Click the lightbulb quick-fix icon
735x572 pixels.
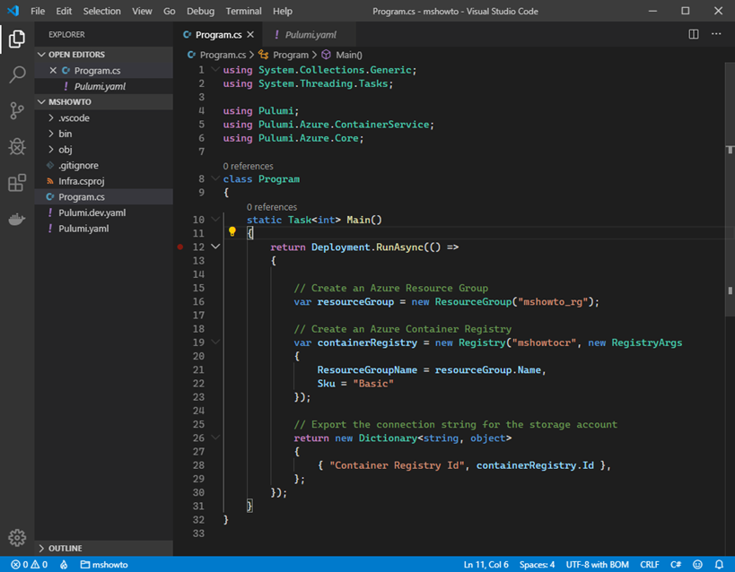(x=232, y=232)
